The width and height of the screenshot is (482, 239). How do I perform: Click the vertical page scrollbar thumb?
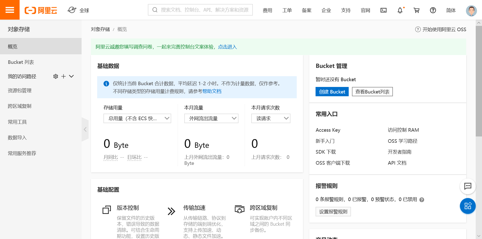[x=479, y=81]
